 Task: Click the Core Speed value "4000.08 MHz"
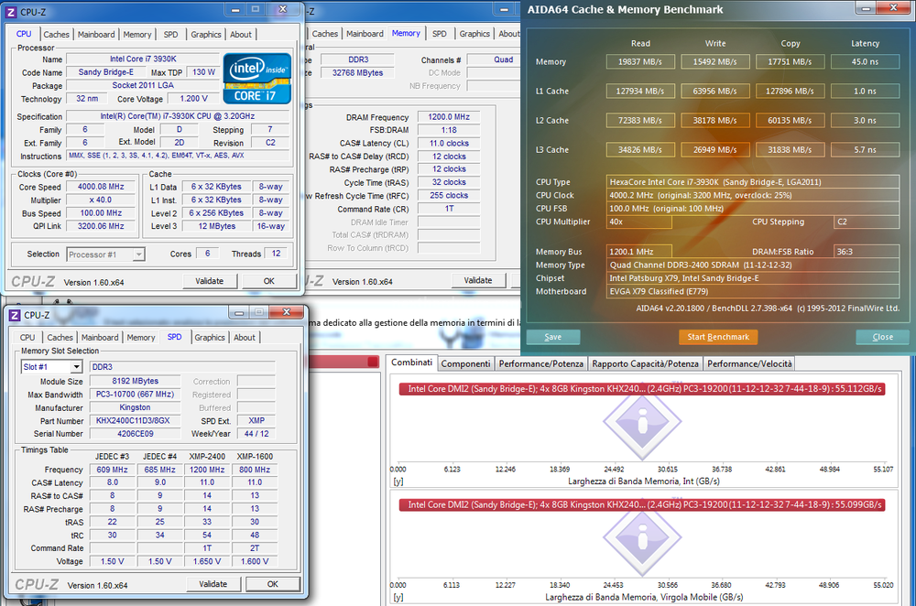click(101, 187)
